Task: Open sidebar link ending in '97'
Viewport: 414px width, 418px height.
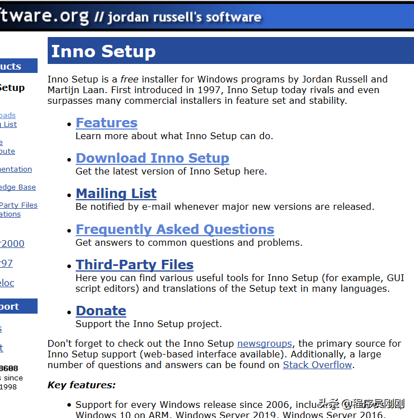Action: [x=6, y=263]
